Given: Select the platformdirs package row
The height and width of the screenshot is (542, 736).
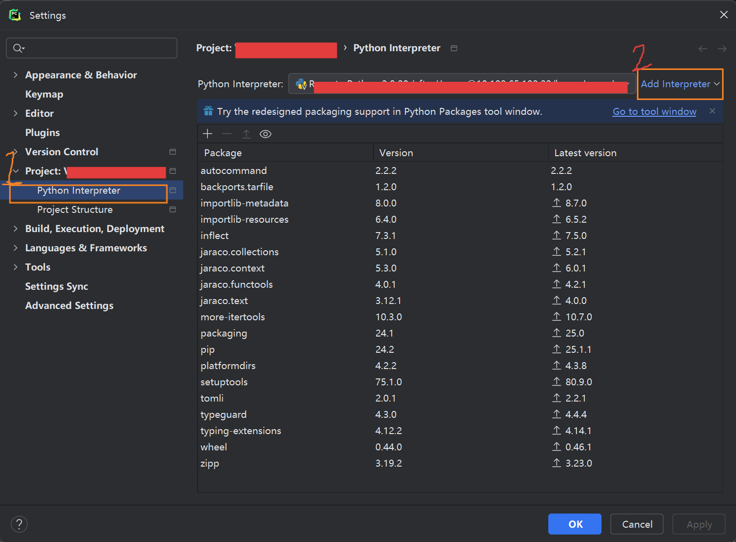Looking at the screenshot, I should tap(460, 366).
